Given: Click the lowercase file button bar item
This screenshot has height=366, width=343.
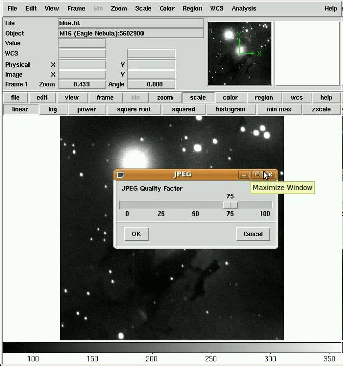Looking at the screenshot, I should [15, 97].
